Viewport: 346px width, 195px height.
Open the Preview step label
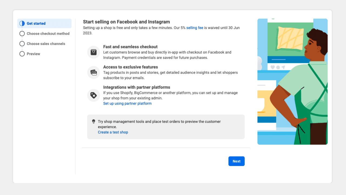pyautogui.click(x=33, y=54)
